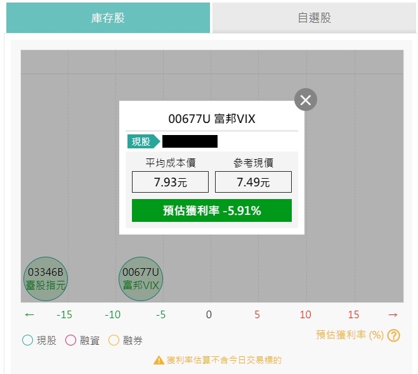Click the red 15 axis label
This screenshot has height=374, width=418.
pos(354,314)
